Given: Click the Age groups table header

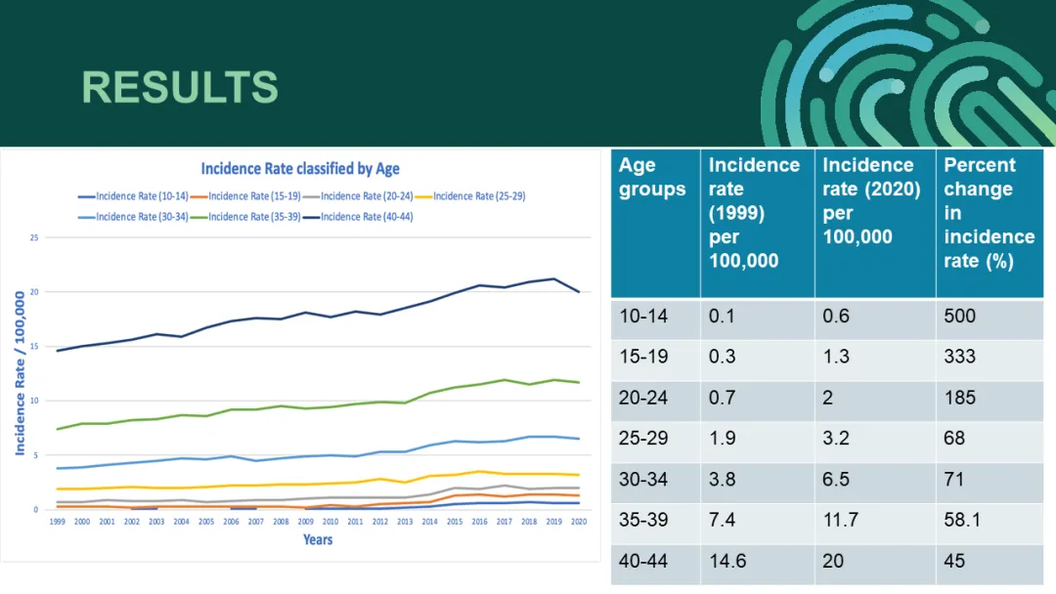Looking at the screenshot, I should point(652,177).
